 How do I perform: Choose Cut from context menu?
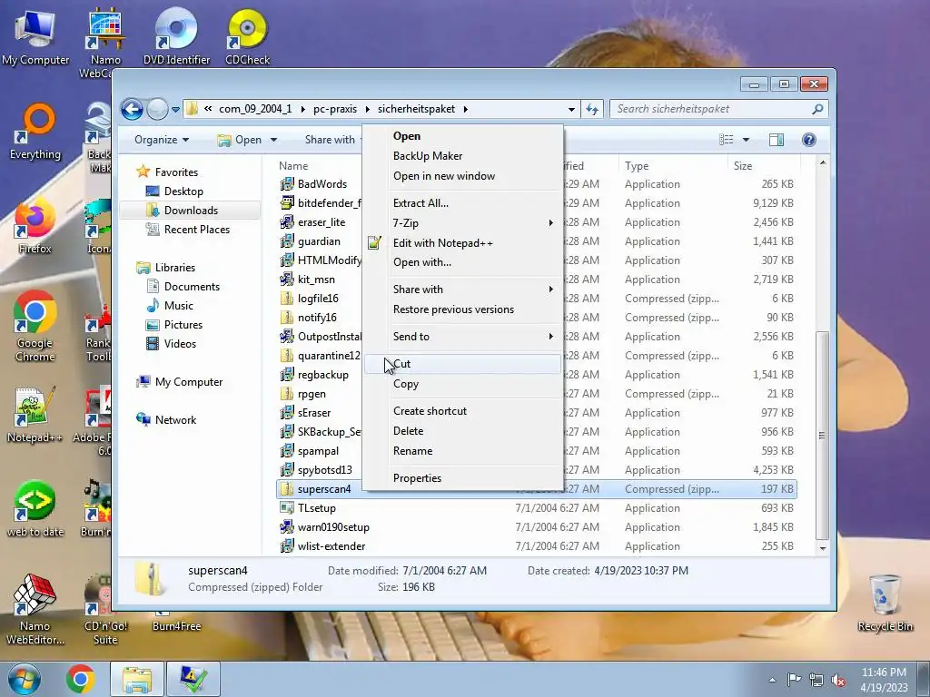click(x=462, y=364)
